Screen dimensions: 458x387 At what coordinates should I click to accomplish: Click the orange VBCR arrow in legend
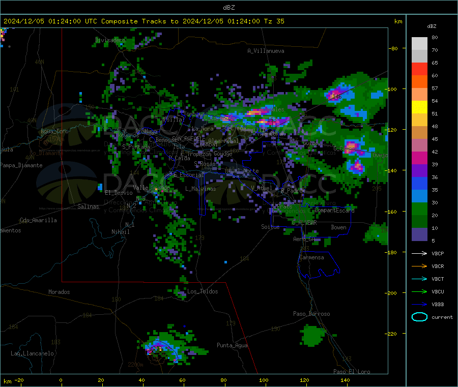[x=419, y=266]
